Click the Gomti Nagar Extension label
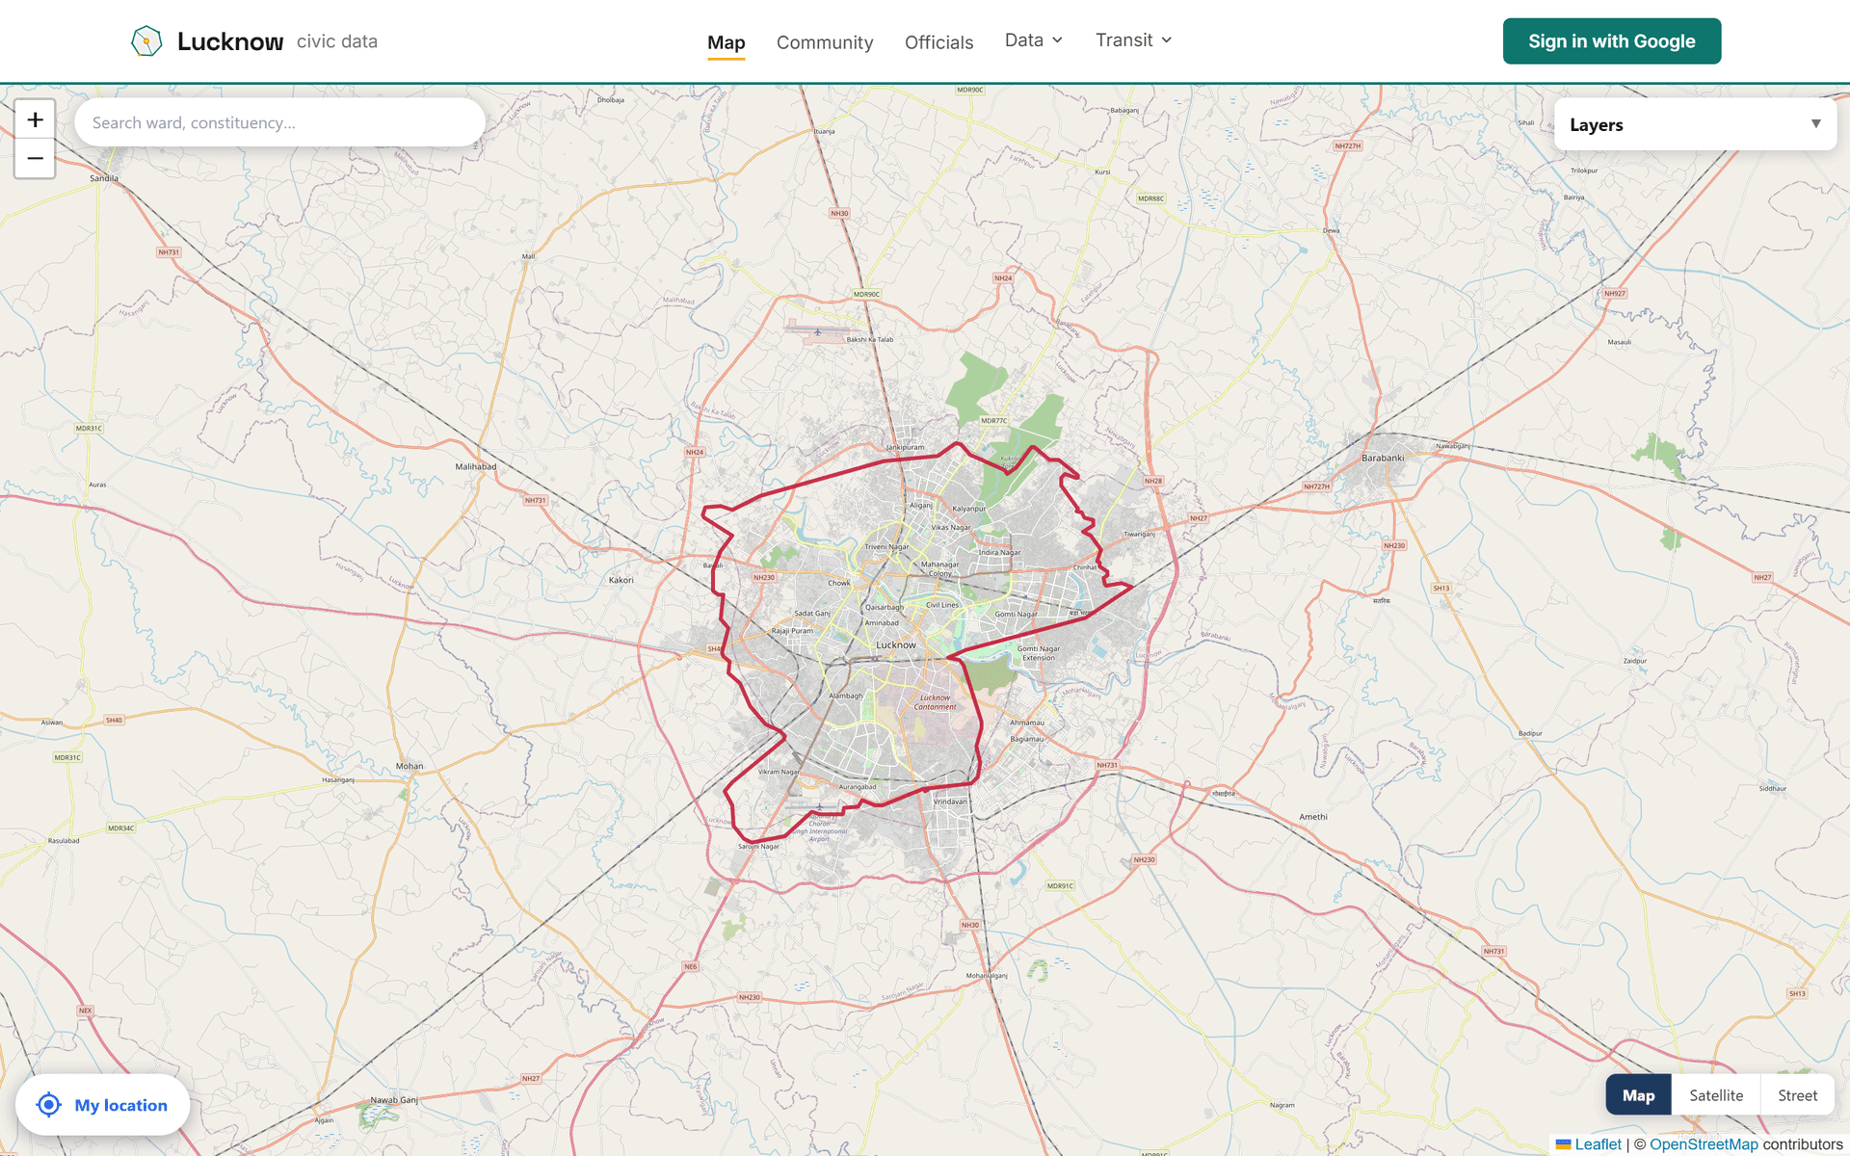 [x=1039, y=653]
